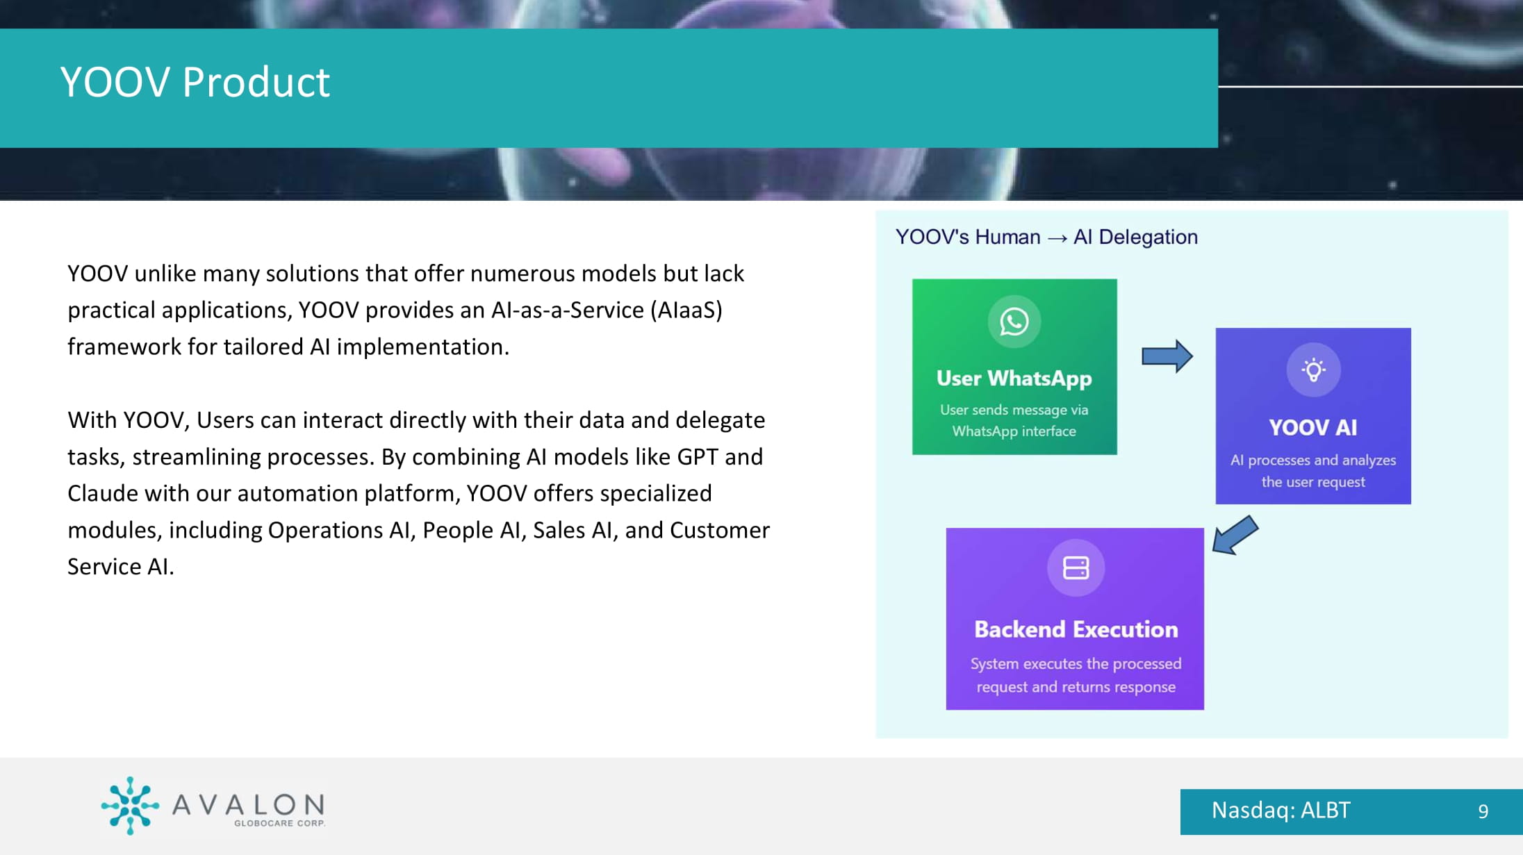Image resolution: width=1523 pixels, height=855 pixels.
Task: Click the YOOV's Human → AI Delegation heading
Action: point(1046,238)
